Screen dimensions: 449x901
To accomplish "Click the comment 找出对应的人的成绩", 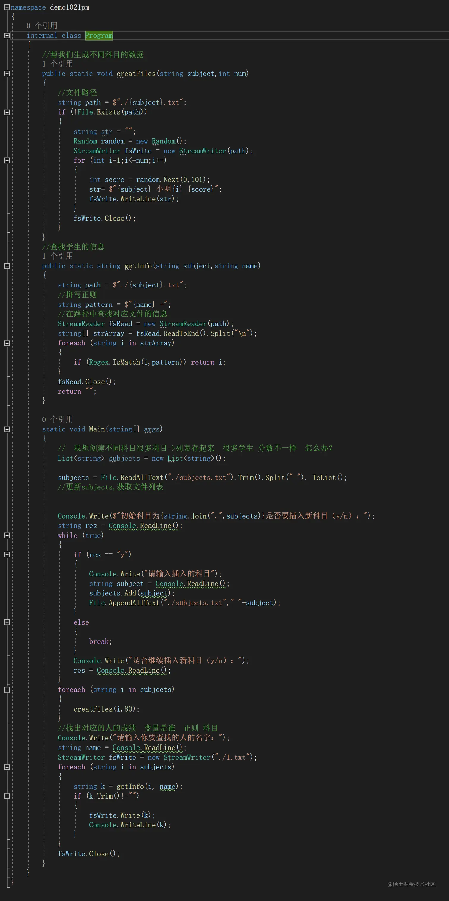I will click(x=97, y=728).
